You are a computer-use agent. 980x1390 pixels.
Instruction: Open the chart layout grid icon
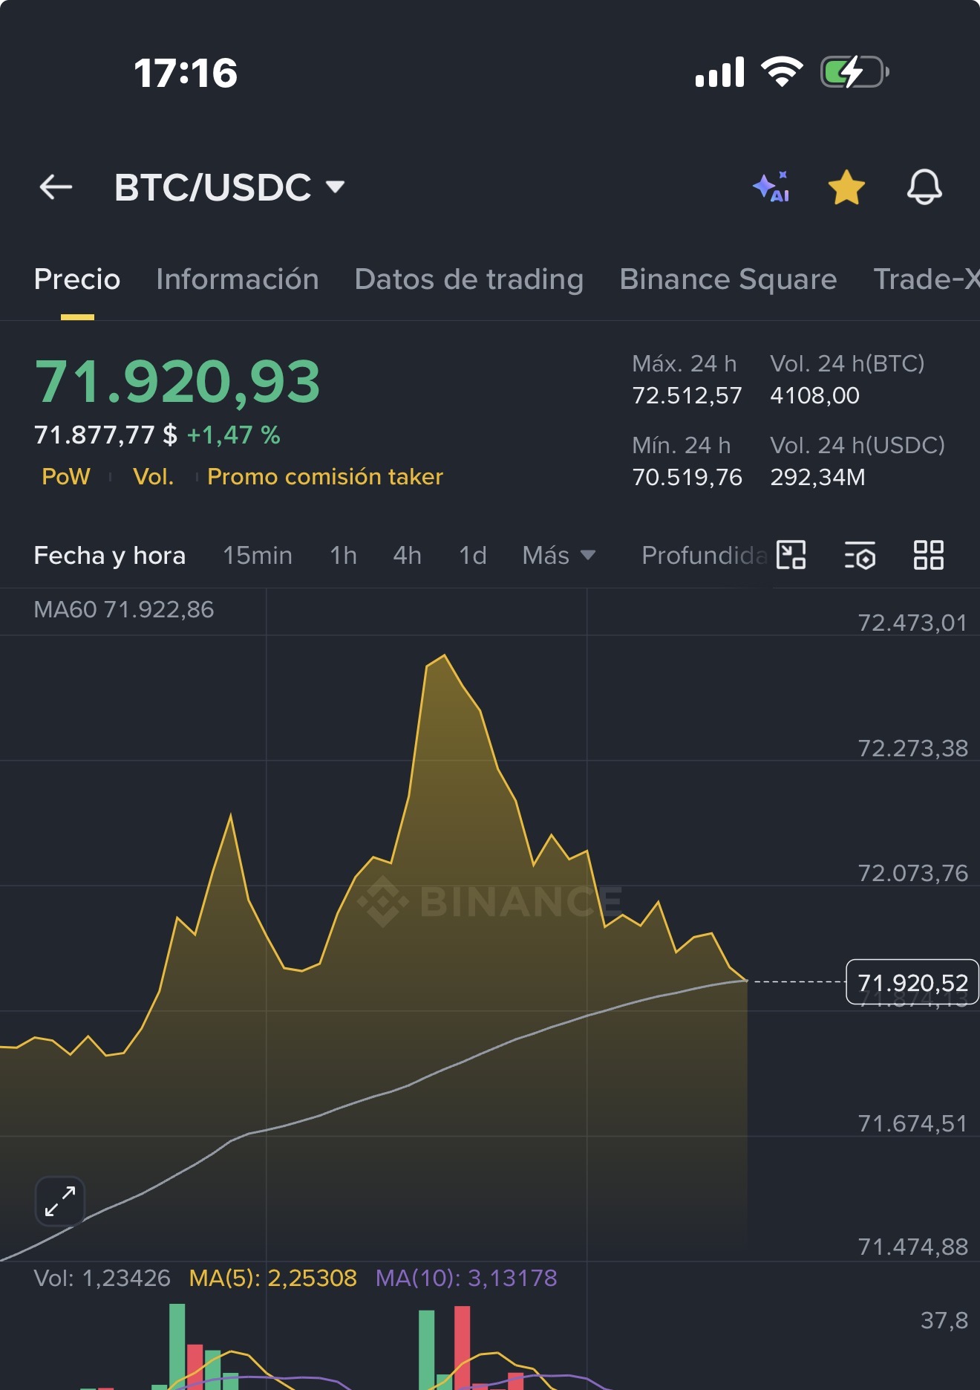928,555
